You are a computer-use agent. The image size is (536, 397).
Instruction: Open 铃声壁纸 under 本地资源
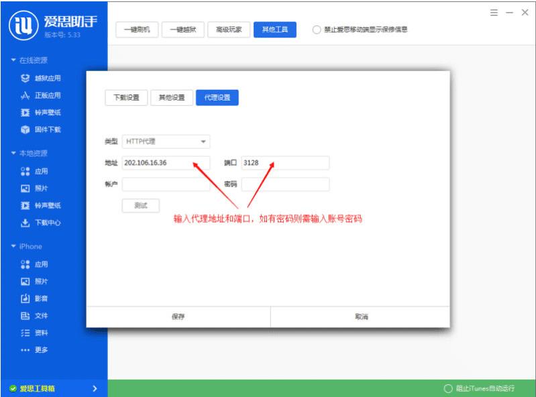coord(41,205)
